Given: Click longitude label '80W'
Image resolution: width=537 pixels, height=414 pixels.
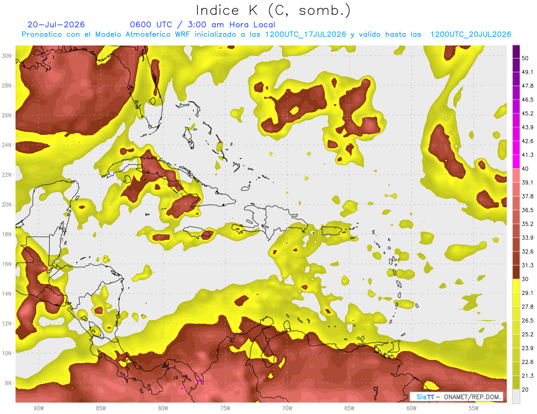Looking at the screenshot, I should (163, 408).
